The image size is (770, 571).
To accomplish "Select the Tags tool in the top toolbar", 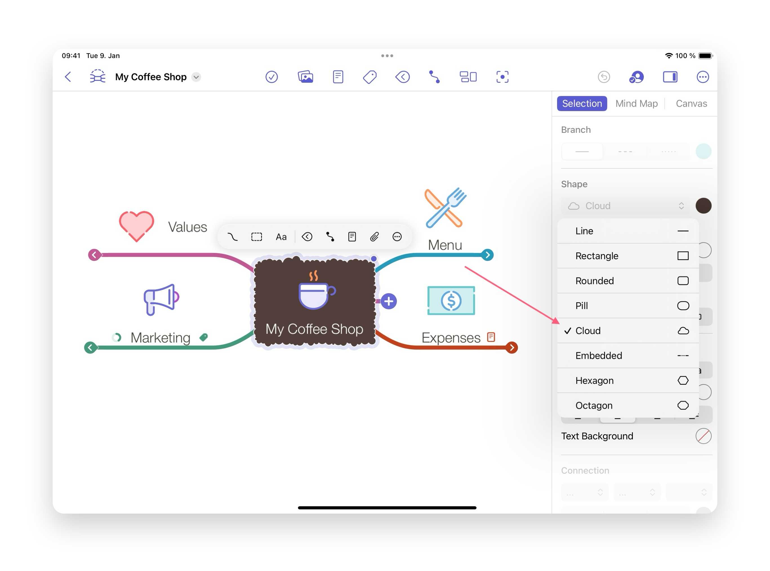I will (370, 77).
